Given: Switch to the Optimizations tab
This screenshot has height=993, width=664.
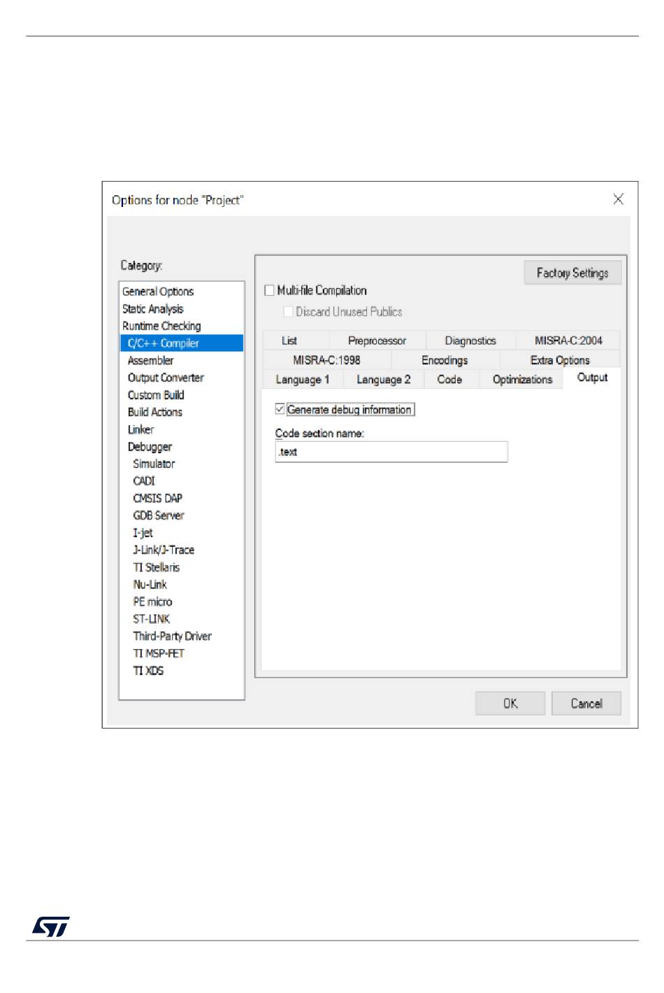Looking at the screenshot, I should (x=522, y=379).
